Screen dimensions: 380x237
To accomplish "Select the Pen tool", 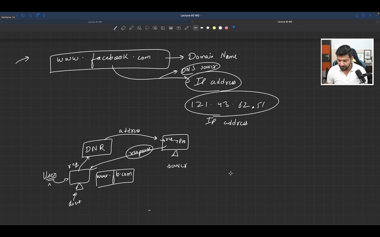I will (115, 28).
